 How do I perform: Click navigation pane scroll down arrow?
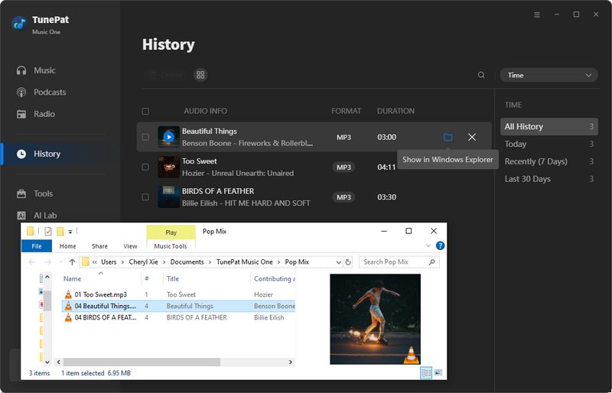47,362
